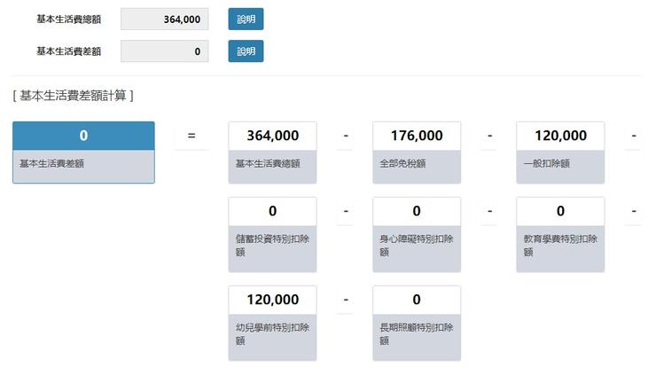Click the 基本生活費差額 text label at top
This screenshot has height=383, width=656.
click(x=68, y=51)
